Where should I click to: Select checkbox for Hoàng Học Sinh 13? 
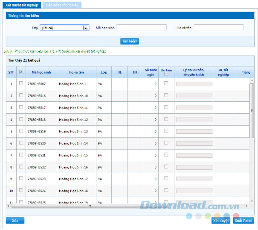pos(21,131)
